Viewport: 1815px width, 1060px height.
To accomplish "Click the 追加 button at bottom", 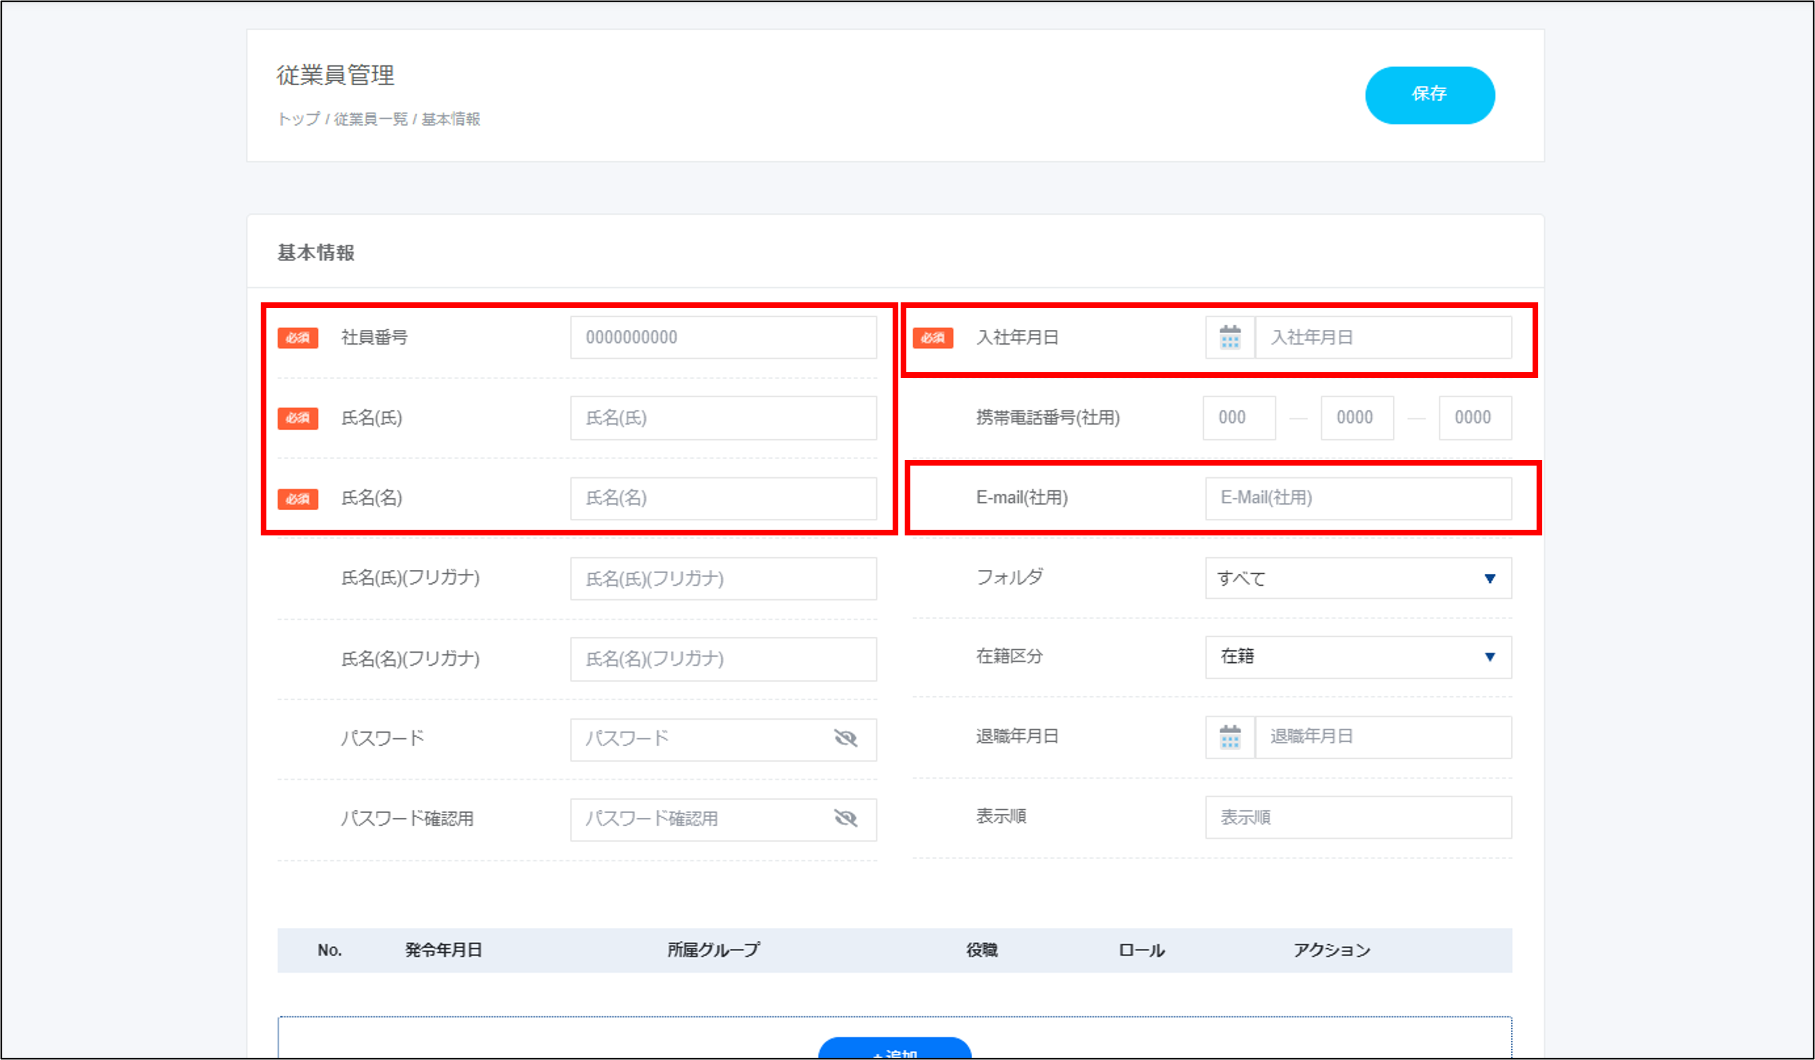I will click(894, 1050).
